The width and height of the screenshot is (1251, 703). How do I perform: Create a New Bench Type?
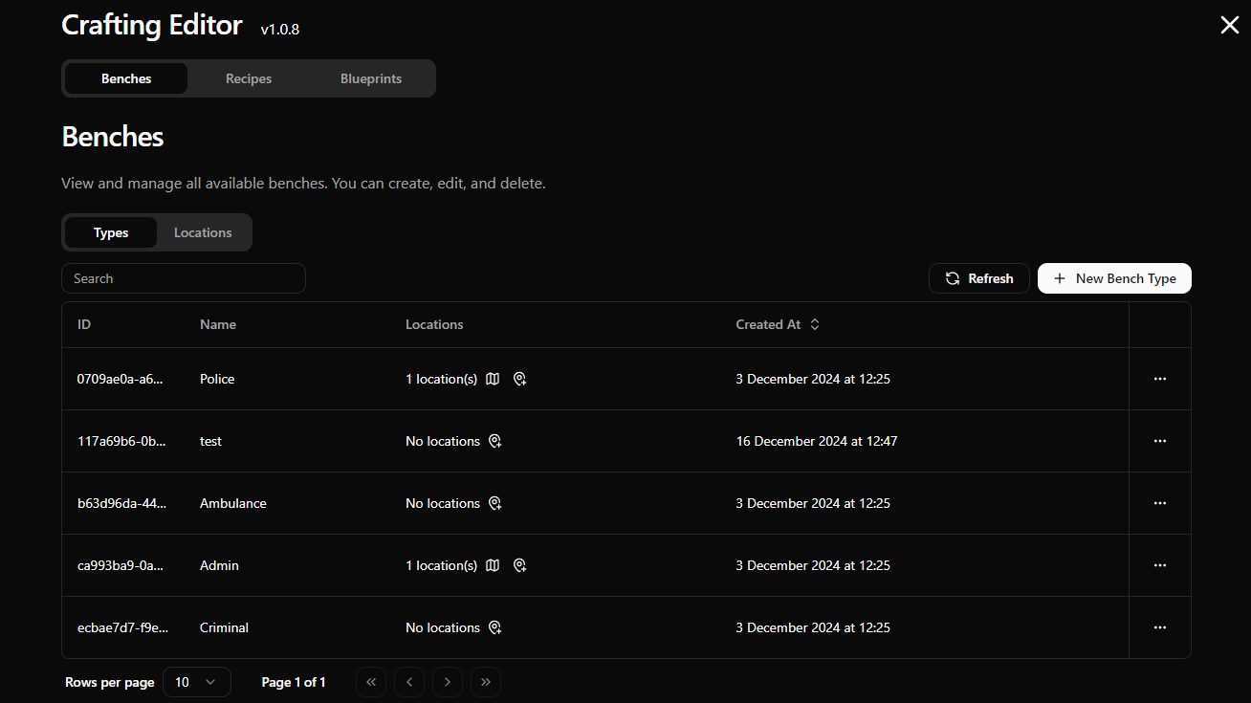pos(1114,278)
